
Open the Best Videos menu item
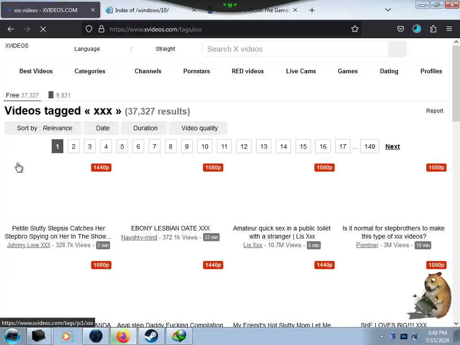pyautogui.click(x=36, y=71)
